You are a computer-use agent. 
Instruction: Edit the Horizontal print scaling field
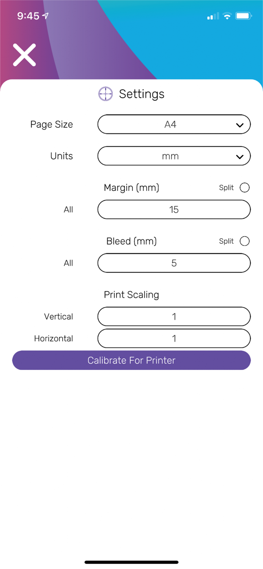coord(174,338)
